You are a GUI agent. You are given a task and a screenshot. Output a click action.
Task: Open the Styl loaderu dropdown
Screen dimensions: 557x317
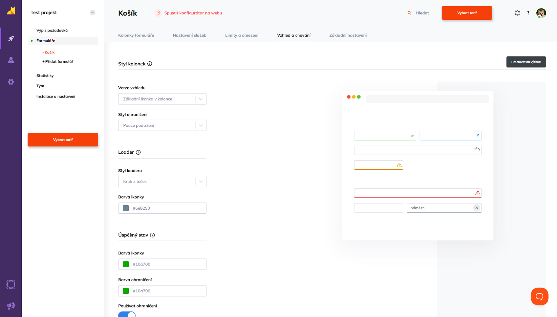point(162,182)
